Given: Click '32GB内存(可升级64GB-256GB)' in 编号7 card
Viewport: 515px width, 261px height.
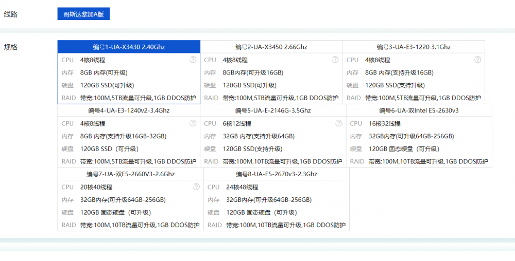Looking at the screenshot, I should point(123,200).
